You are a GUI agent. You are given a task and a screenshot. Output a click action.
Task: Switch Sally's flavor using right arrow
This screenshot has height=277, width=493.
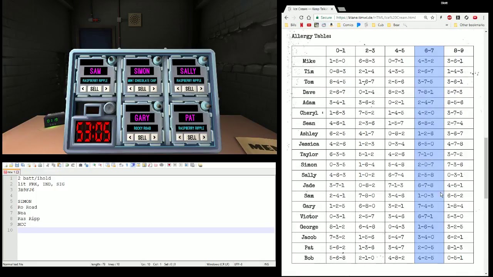point(201,89)
